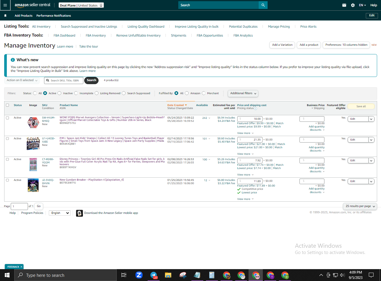381x281 pixels.
Task: Check the box for SKU CT-RD88-YGGM row
Action: 7,159
